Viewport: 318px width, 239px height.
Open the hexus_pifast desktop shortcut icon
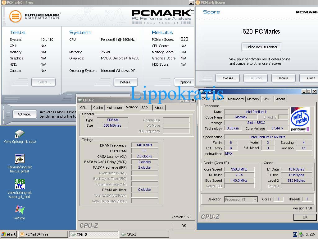(20, 159)
